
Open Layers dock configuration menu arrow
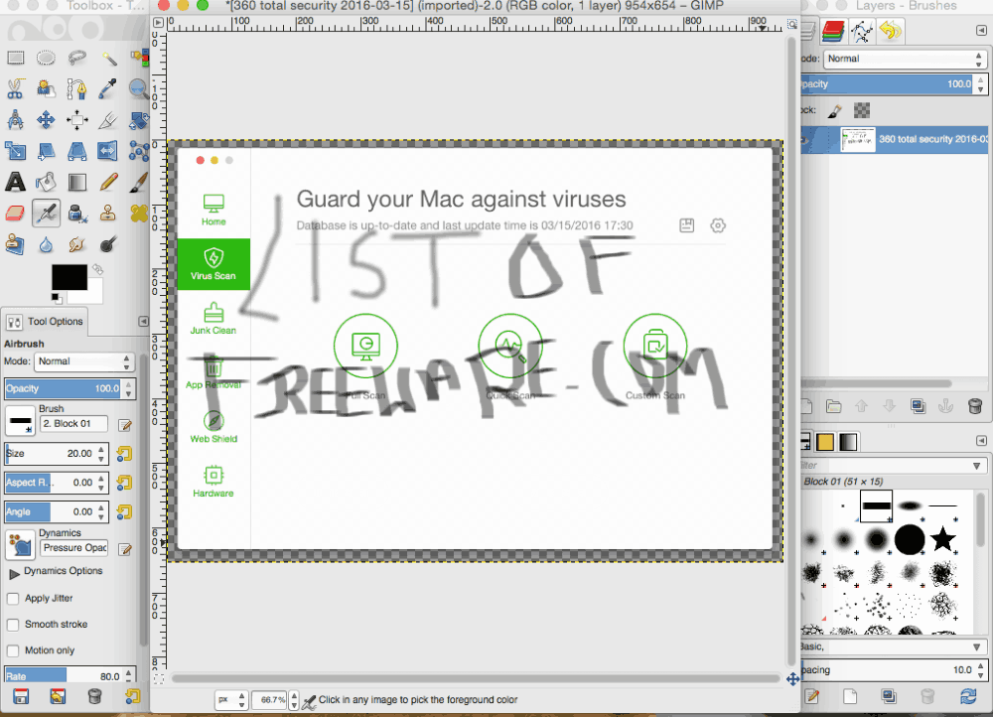pos(981,31)
